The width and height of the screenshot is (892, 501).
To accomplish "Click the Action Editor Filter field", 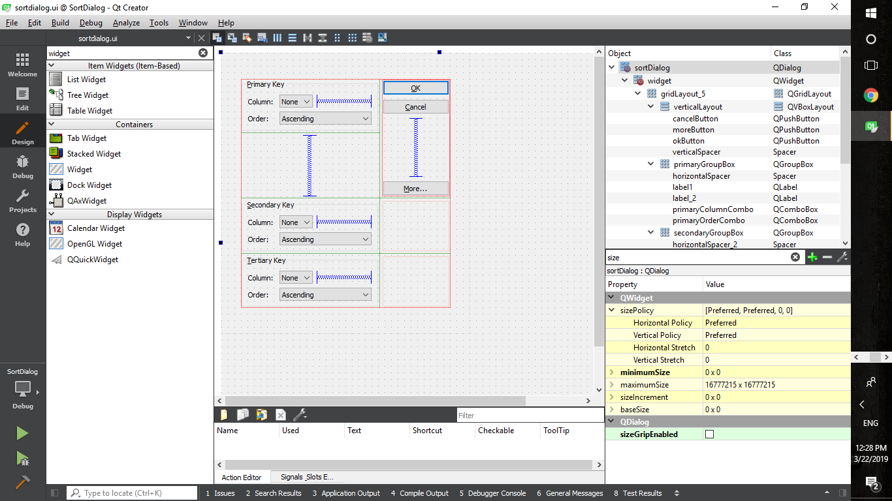I will tap(529, 416).
